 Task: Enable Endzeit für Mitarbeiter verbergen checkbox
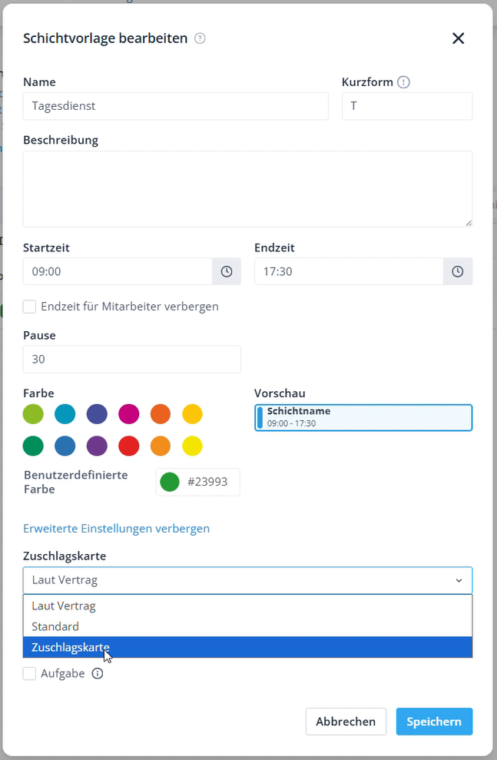coord(30,307)
